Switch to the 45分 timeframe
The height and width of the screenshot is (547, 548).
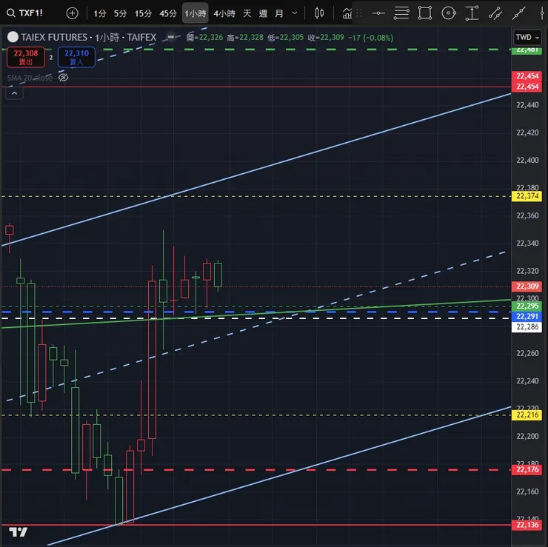(168, 13)
